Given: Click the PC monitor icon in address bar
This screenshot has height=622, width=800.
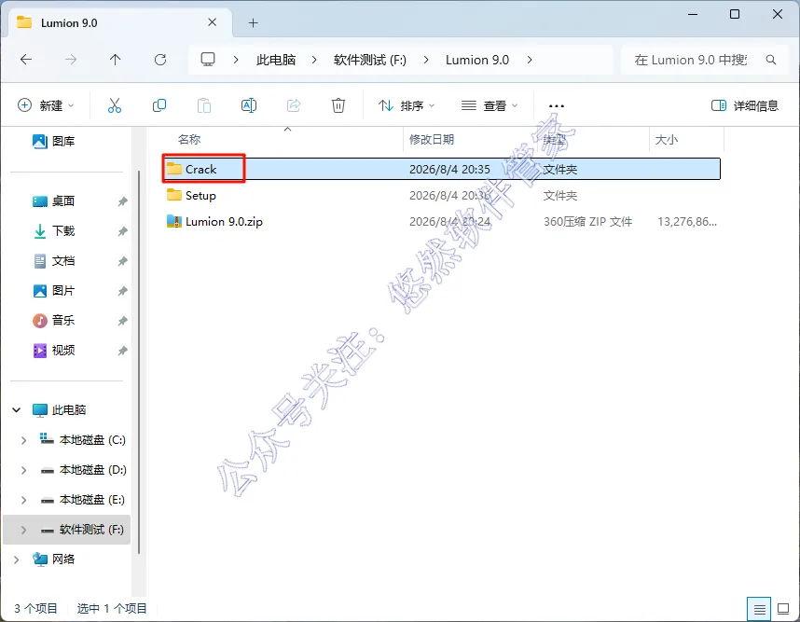Looking at the screenshot, I should click(208, 60).
